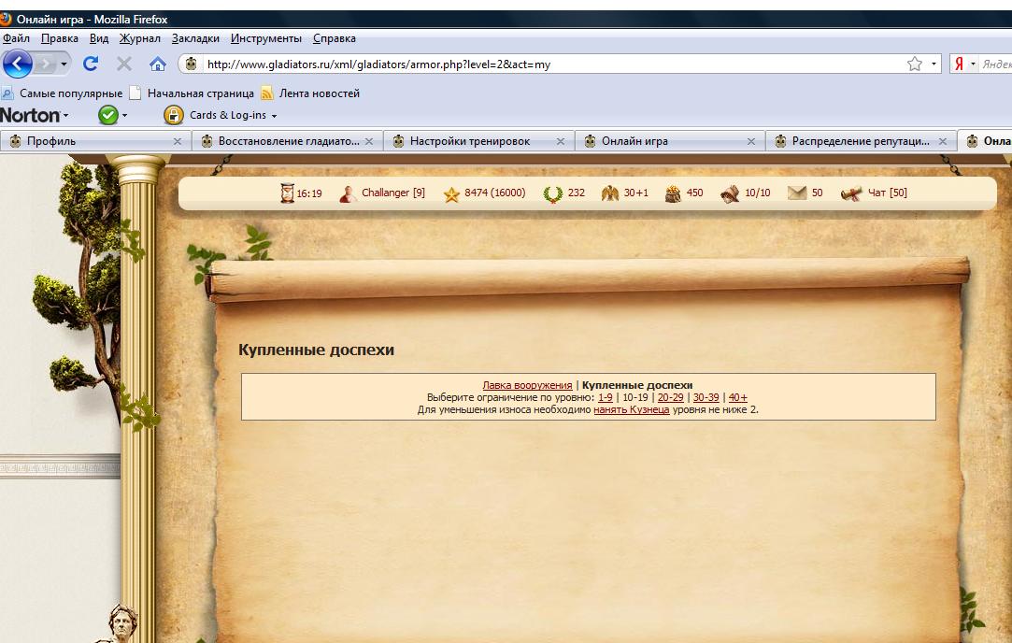This screenshot has width=1012, height=643.
Task: Follow the Лавка вооружения link
Action: (x=527, y=385)
